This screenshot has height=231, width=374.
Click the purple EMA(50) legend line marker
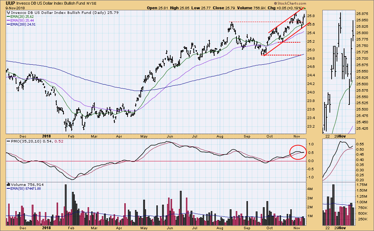click(x=9, y=21)
